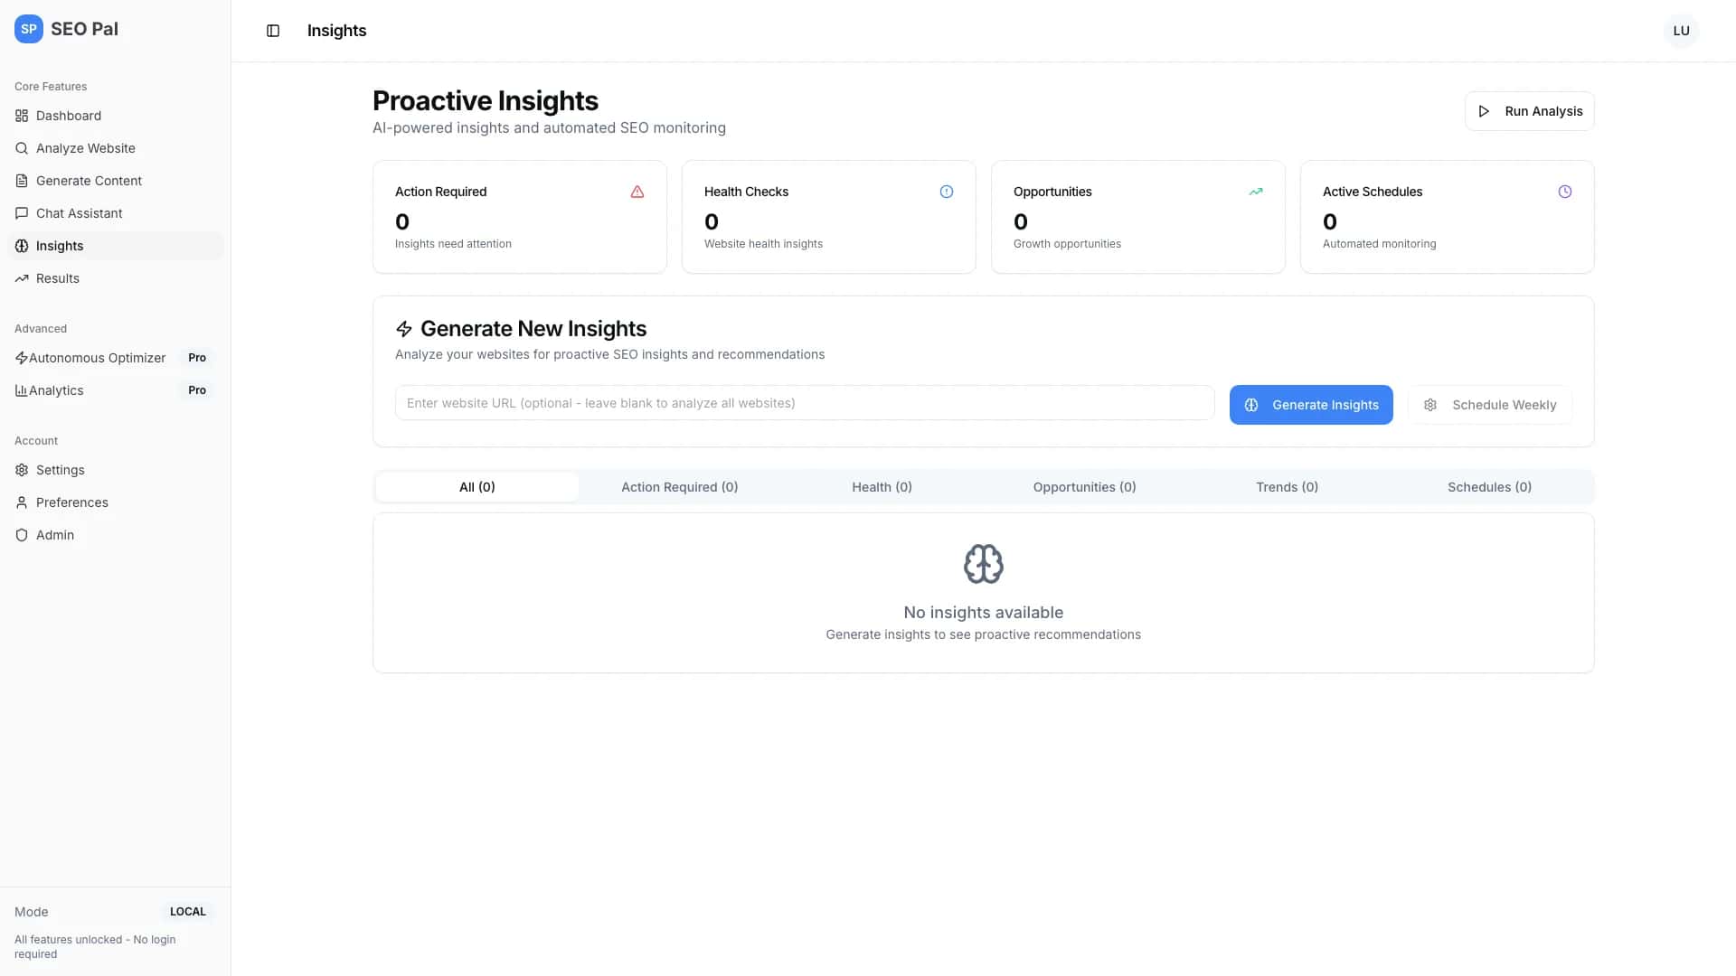
Task: Select the Autonomous Optimizer lightning icon
Action: pos(24,357)
